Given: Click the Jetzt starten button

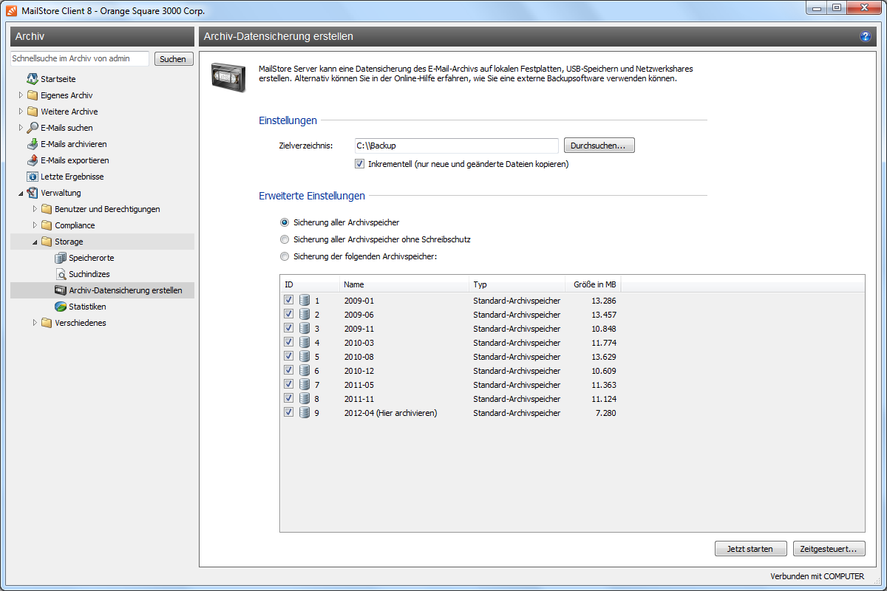Looking at the screenshot, I should (750, 549).
